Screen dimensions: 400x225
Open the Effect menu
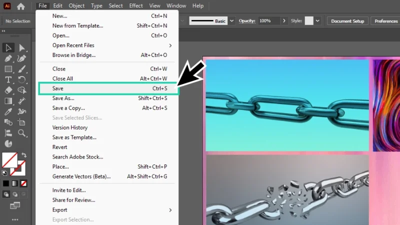(x=136, y=6)
